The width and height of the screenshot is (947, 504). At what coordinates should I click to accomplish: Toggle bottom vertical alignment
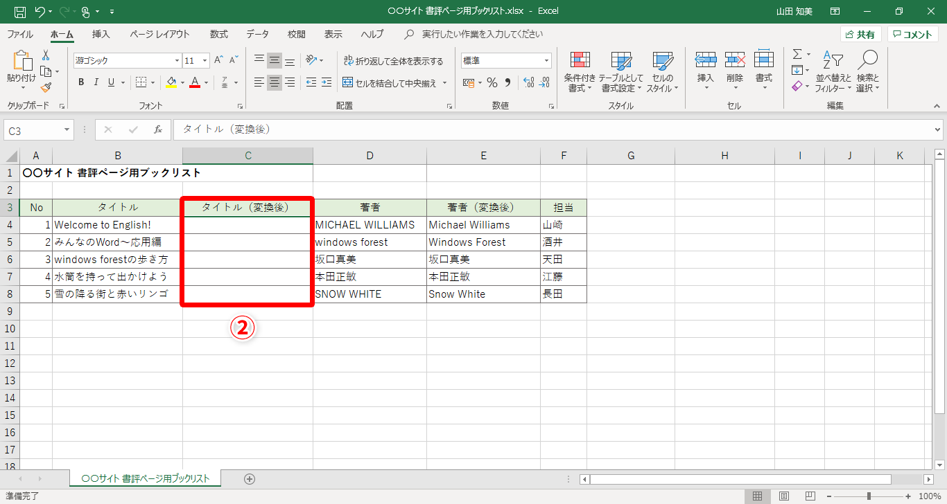(x=290, y=60)
